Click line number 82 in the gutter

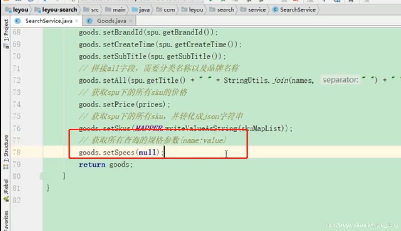[16, 201]
